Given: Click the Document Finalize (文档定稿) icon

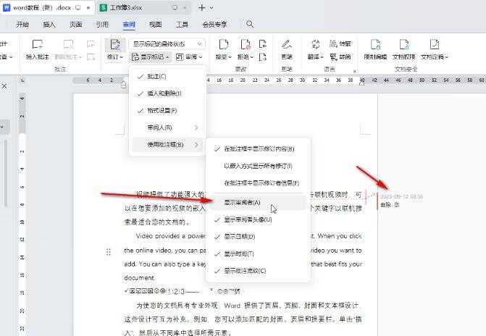Looking at the screenshot, I should coord(435,44).
